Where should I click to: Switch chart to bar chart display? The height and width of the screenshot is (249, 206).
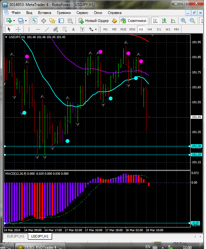coord(155,21)
